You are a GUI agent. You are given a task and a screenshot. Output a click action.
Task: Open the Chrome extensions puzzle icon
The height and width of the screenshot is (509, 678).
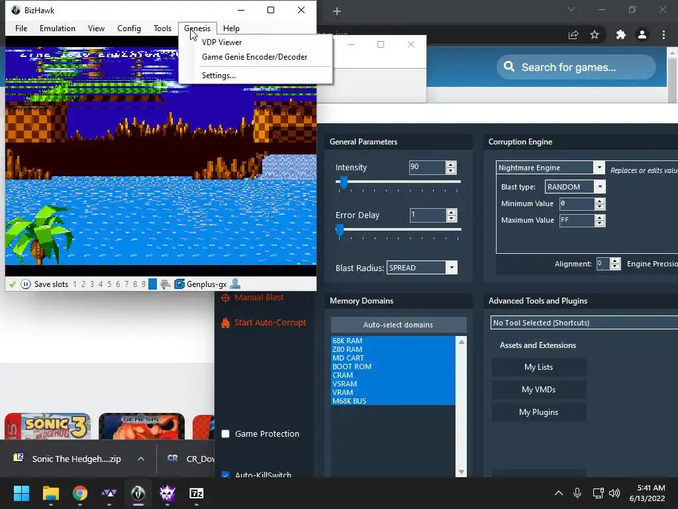click(x=621, y=34)
